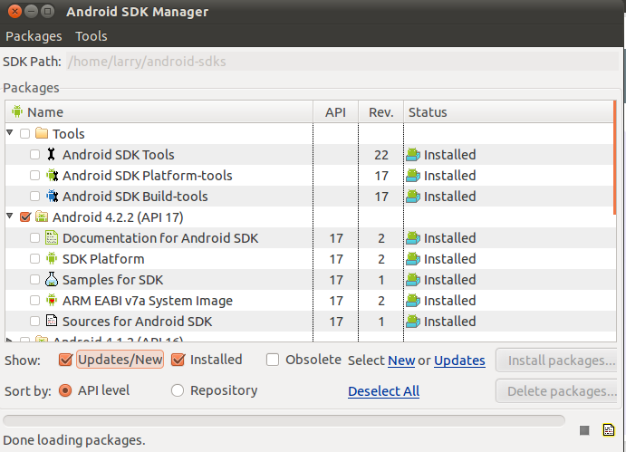The width and height of the screenshot is (626, 452).
Task: Open the log window icon at bottom right
Action: click(609, 429)
